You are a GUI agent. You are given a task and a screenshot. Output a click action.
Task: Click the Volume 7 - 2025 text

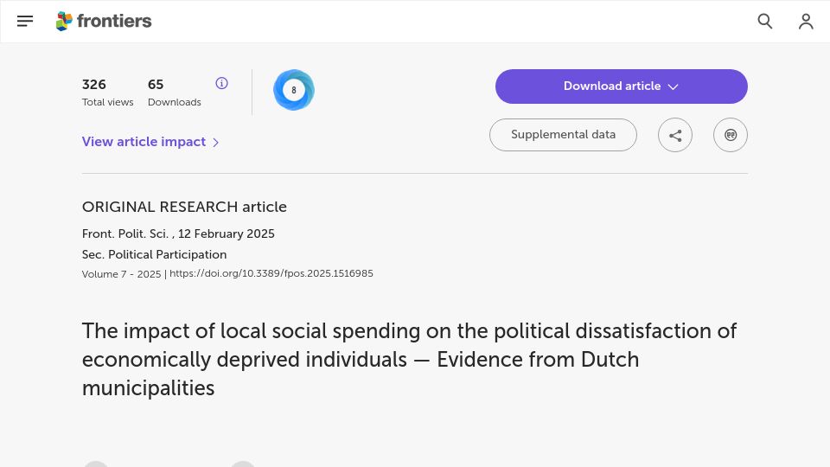[121, 274]
